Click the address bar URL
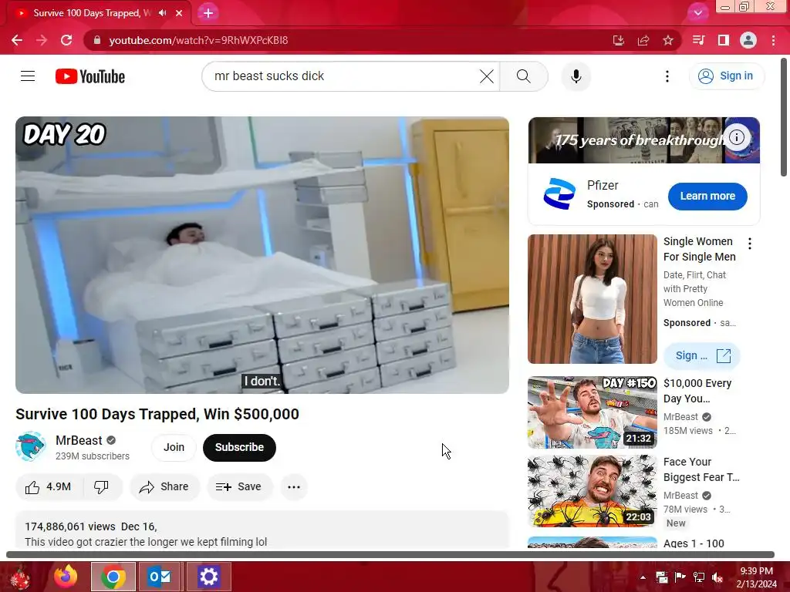Screen dimensions: 790x592 (x=198, y=40)
